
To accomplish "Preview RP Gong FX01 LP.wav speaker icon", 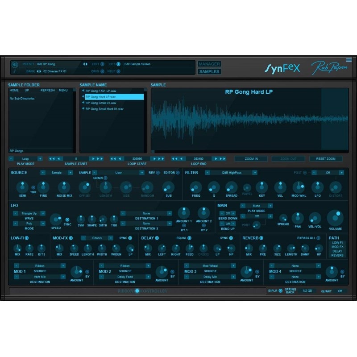I will (x=83, y=91).
